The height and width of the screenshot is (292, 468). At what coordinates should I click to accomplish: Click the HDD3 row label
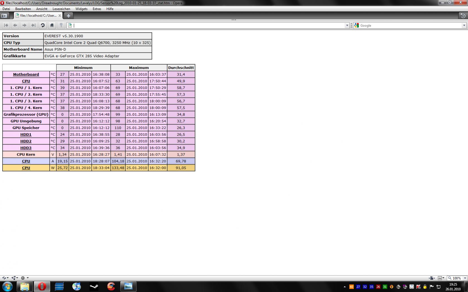click(26, 148)
